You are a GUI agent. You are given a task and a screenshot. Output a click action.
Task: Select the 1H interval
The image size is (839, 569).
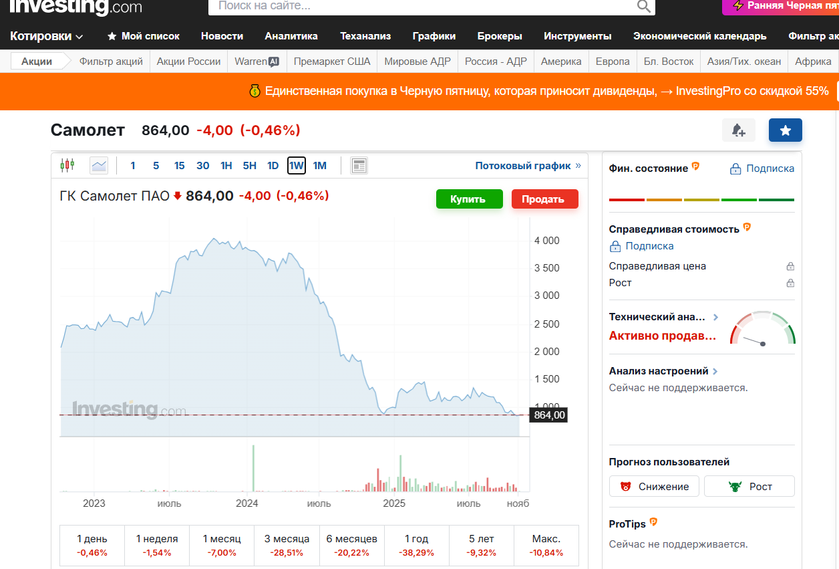[x=226, y=165]
